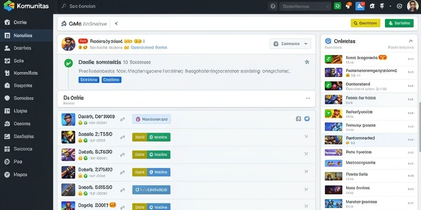The width and height of the screenshot is (421, 210).
Task: Click the user profile avatar in top right
Action: 413,6
